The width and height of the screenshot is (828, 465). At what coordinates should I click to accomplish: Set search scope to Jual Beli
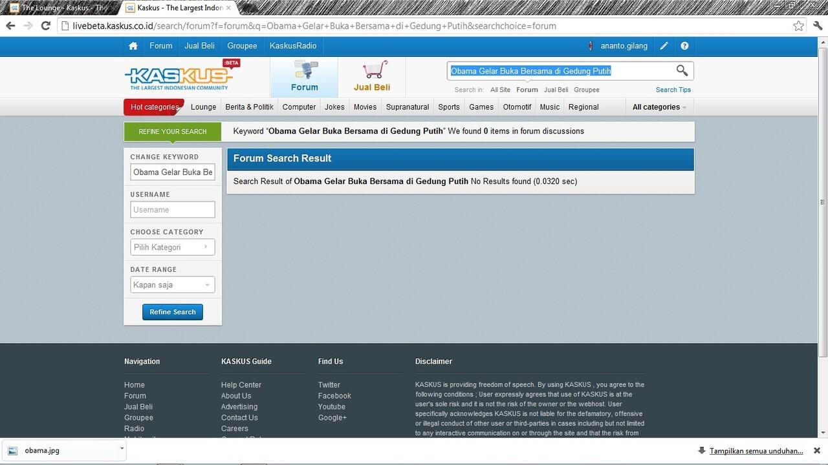pos(556,90)
